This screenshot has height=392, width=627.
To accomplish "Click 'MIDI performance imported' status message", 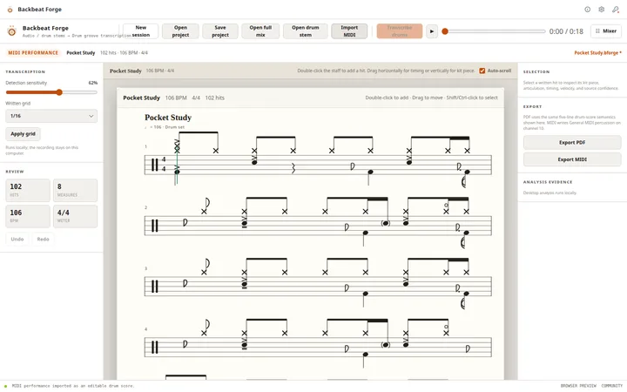I will pos(73,386).
